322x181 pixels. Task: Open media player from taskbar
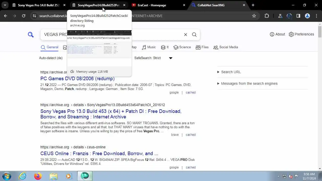click(69, 176)
